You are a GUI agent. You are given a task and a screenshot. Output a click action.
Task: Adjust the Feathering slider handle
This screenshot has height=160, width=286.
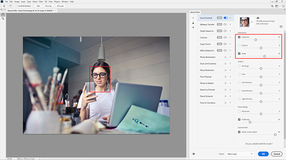pos(250,122)
